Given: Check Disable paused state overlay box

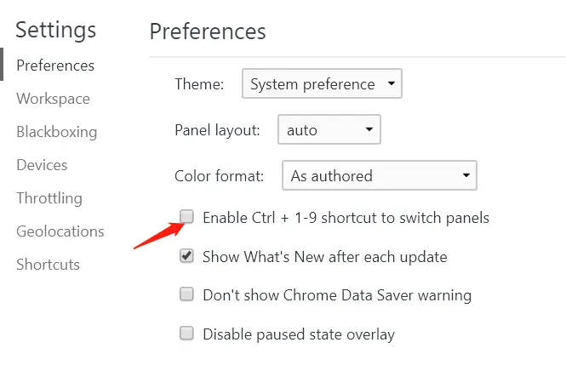Looking at the screenshot, I should (x=186, y=334).
